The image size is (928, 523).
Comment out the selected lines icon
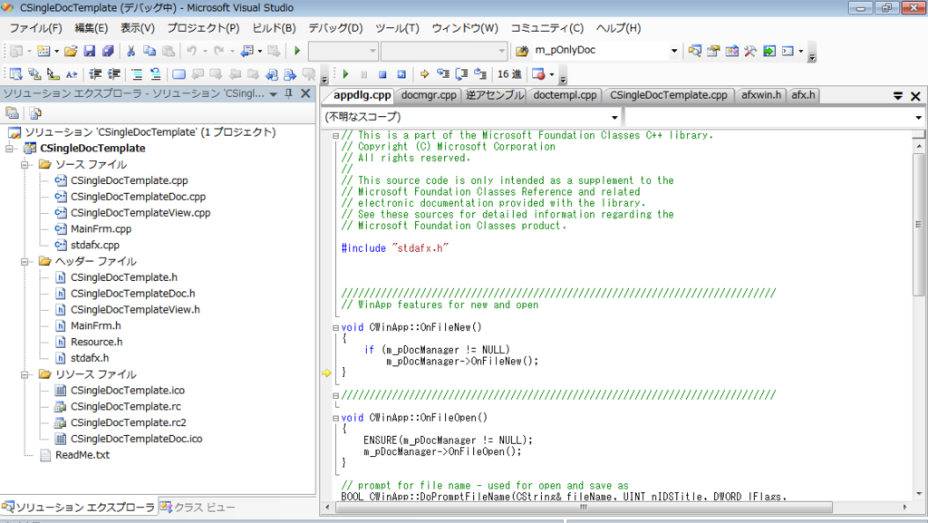coord(137,74)
